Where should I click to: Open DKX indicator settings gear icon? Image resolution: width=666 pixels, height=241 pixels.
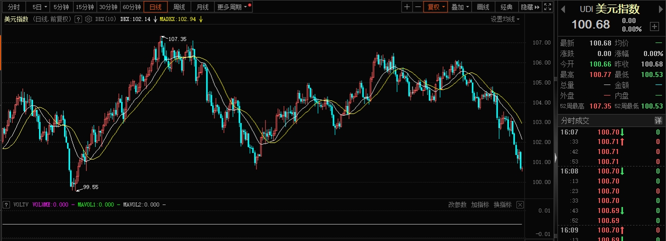[x=89, y=19]
